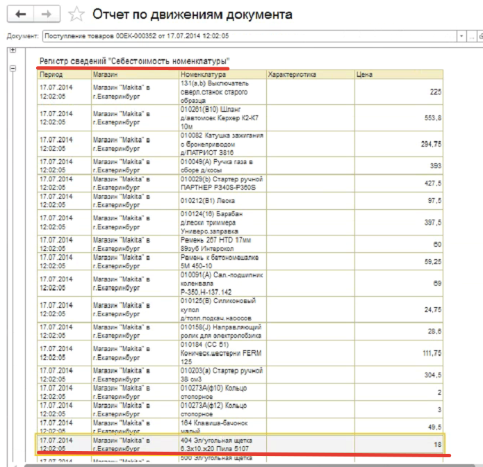The height and width of the screenshot is (467, 483).
Task: Select price cell with value 304,5
Action: click(x=399, y=374)
